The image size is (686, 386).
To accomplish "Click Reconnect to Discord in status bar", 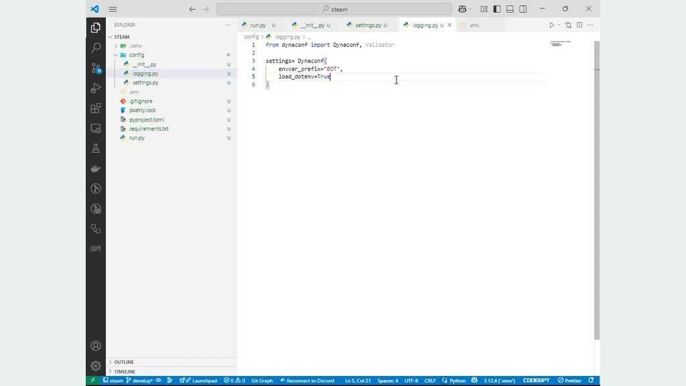I will [307, 381].
